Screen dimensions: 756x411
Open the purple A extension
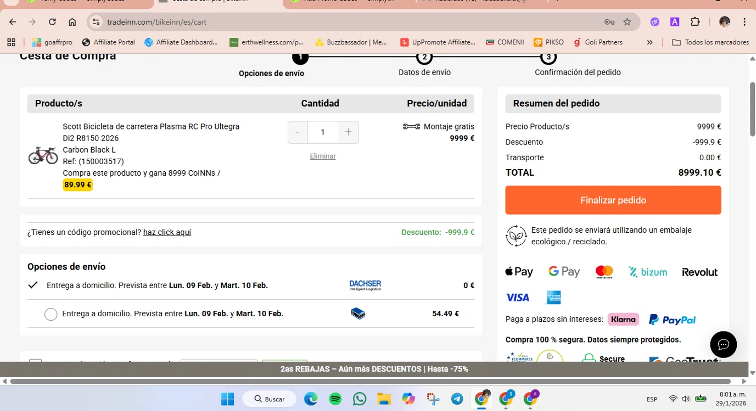tap(674, 22)
